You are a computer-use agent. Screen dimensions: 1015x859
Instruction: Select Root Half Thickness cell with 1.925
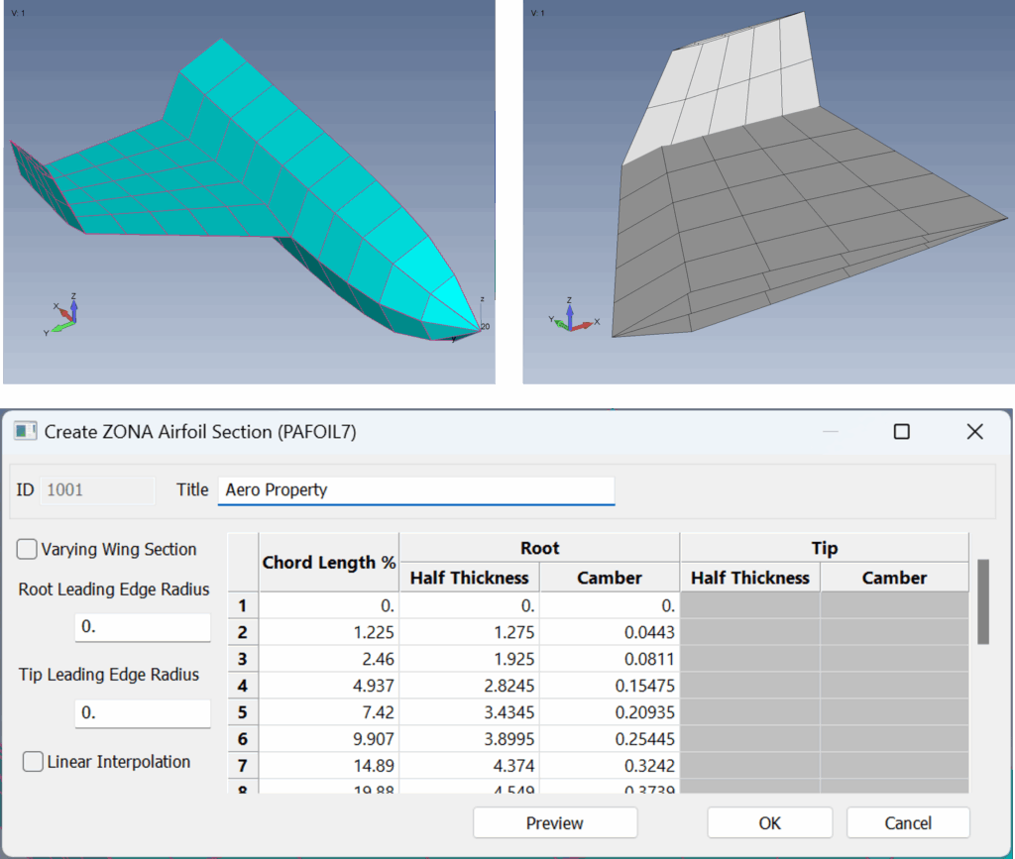tap(470, 658)
